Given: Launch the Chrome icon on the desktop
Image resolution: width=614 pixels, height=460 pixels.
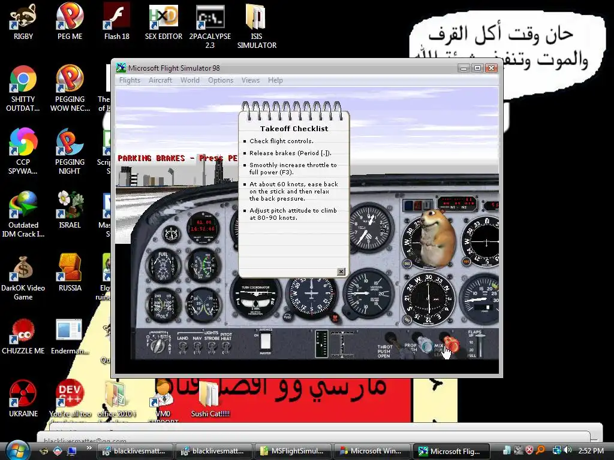Looking at the screenshot, I should [23, 89].
